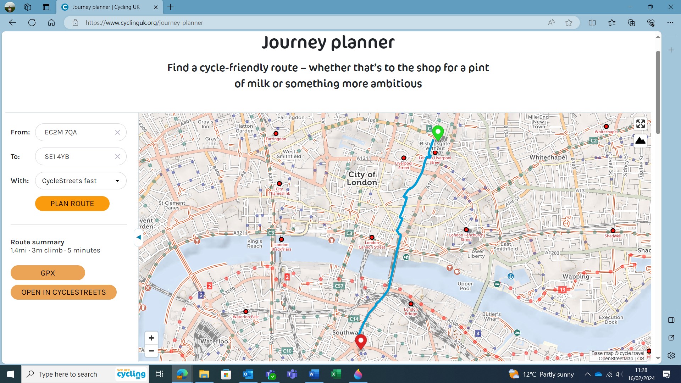Open the CycleStreets fast routing dropdown
This screenshot has width=681, height=383.
click(117, 181)
